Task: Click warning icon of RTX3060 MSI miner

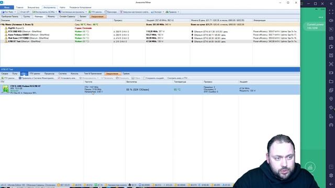Action: (x=6, y=31)
